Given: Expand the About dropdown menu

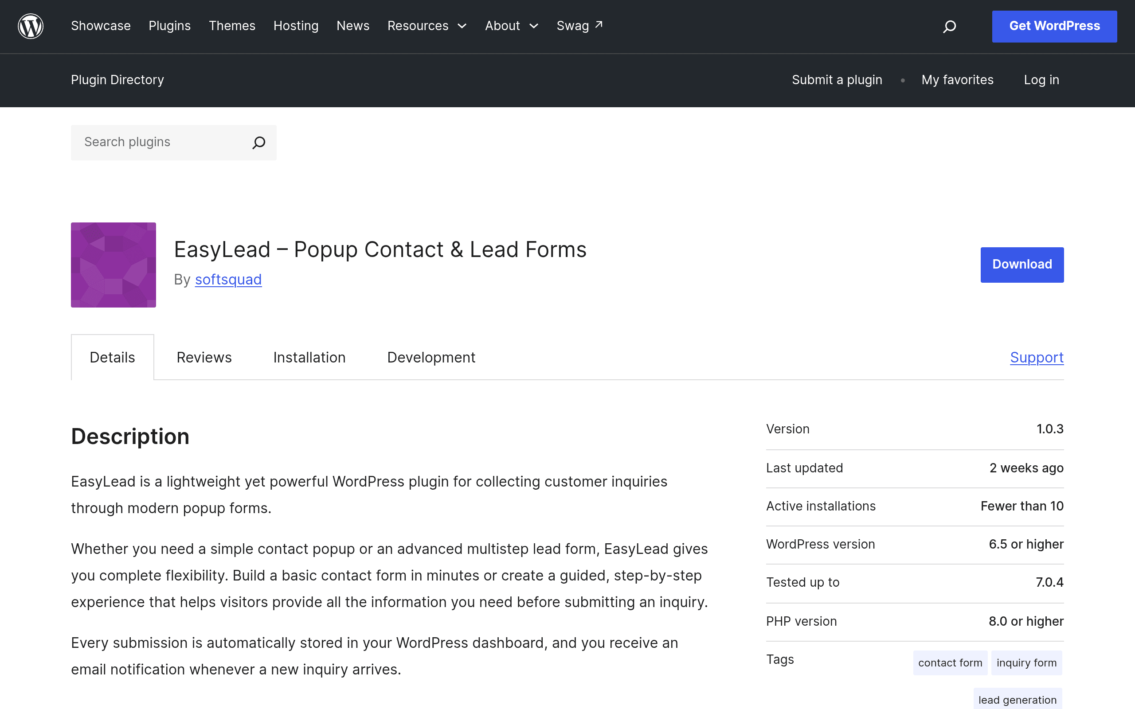Looking at the screenshot, I should click(512, 26).
